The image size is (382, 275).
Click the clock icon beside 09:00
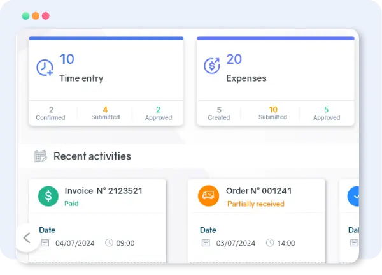pos(108,242)
